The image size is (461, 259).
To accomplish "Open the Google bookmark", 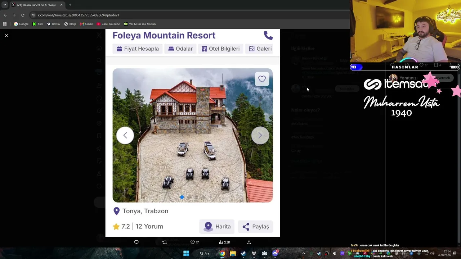I will (21, 24).
